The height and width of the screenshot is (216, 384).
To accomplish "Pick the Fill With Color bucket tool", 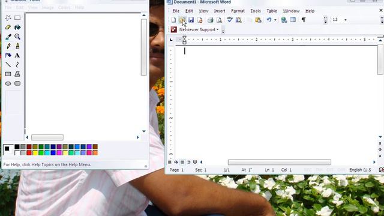I will click(x=17, y=27).
